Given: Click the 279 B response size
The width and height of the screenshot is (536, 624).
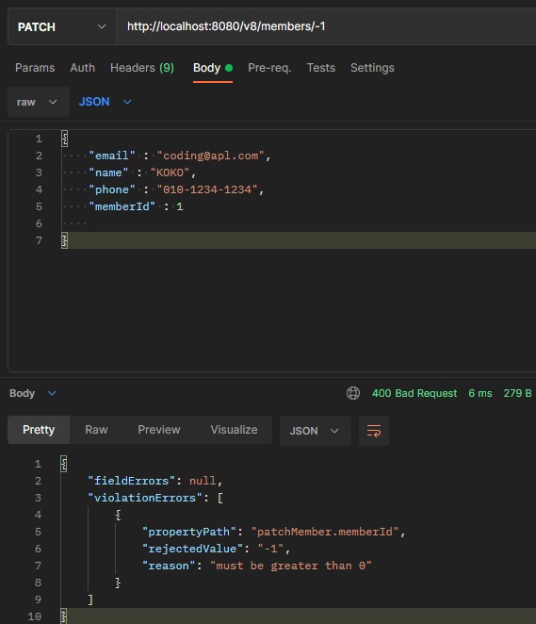Looking at the screenshot, I should coord(517,393).
